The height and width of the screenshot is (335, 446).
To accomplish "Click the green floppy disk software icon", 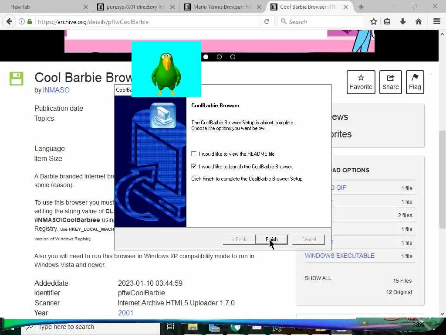I will click(16, 79).
